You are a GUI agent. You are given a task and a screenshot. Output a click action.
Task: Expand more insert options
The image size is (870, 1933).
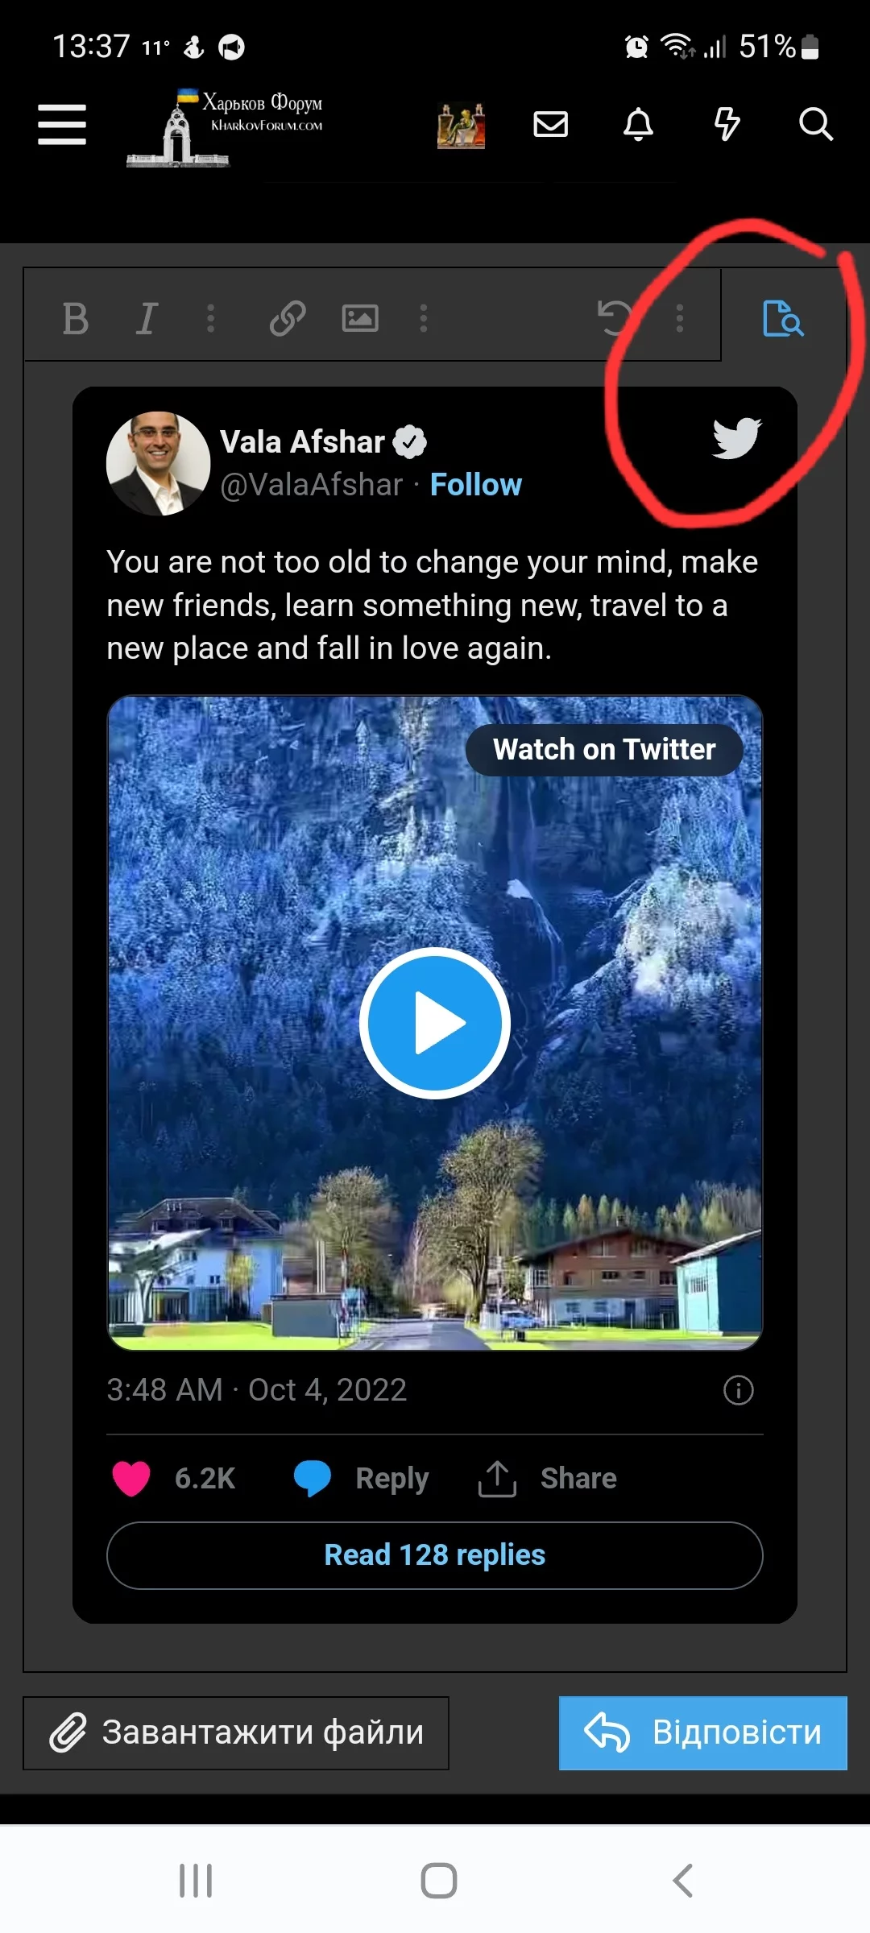pyautogui.click(x=424, y=318)
